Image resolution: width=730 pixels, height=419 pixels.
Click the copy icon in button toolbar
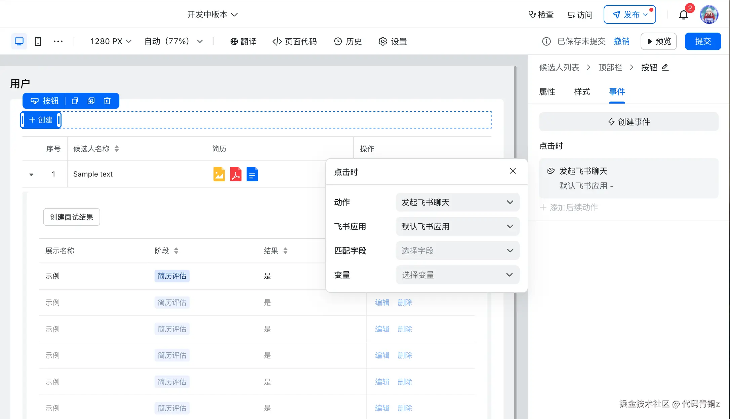coord(75,101)
